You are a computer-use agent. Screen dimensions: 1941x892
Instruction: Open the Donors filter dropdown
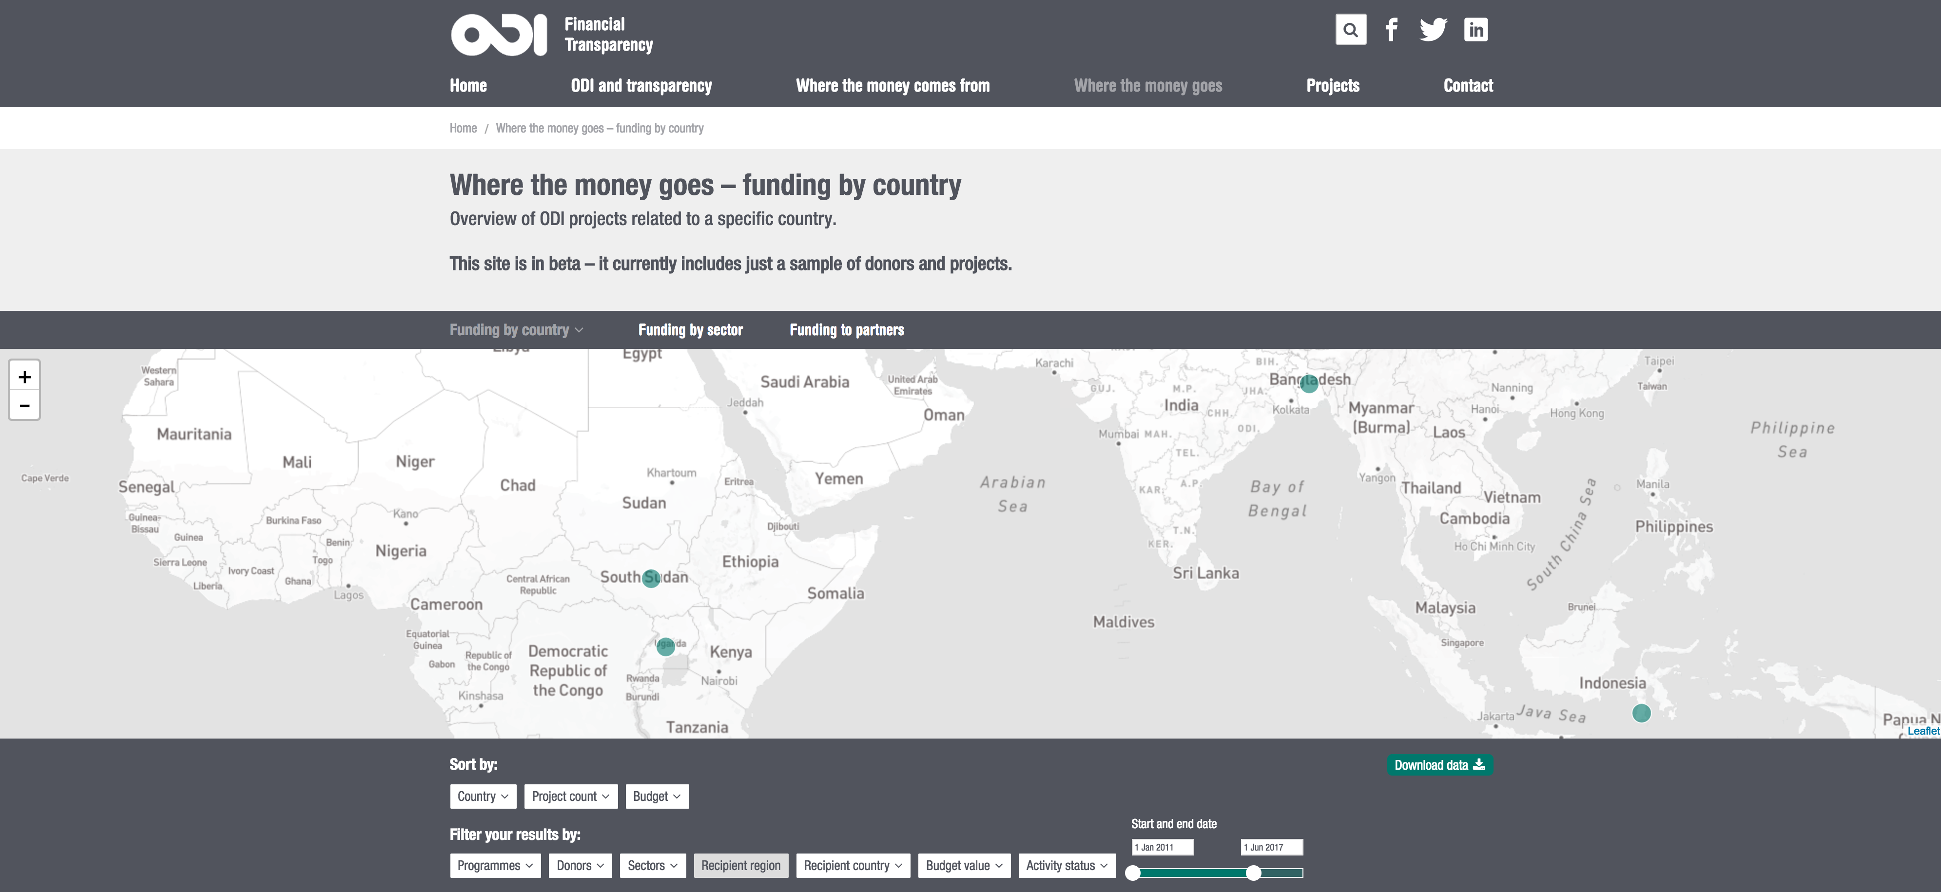[580, 866]
